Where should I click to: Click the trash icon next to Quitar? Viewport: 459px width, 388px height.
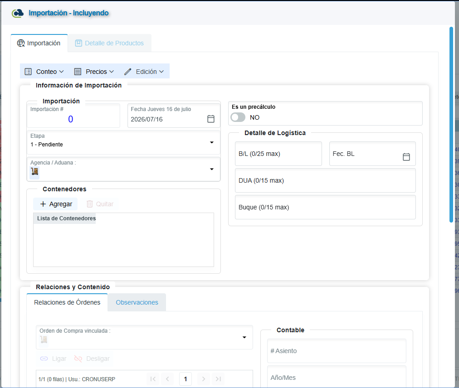click(89, 204)
